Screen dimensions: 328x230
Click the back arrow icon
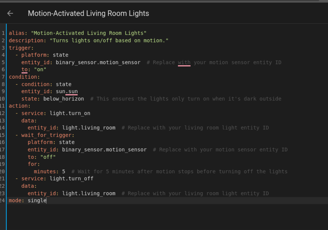pyautogui.click(x=10, y=13)
